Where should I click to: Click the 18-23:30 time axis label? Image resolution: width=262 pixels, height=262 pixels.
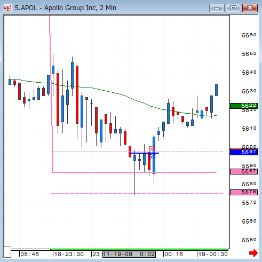69,254
